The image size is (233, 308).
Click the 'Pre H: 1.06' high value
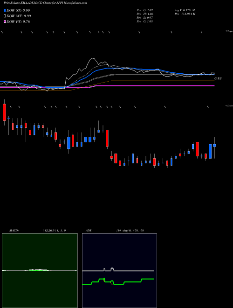pos(145,14)
